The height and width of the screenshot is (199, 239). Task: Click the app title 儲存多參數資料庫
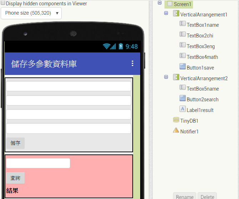[44, 64]
